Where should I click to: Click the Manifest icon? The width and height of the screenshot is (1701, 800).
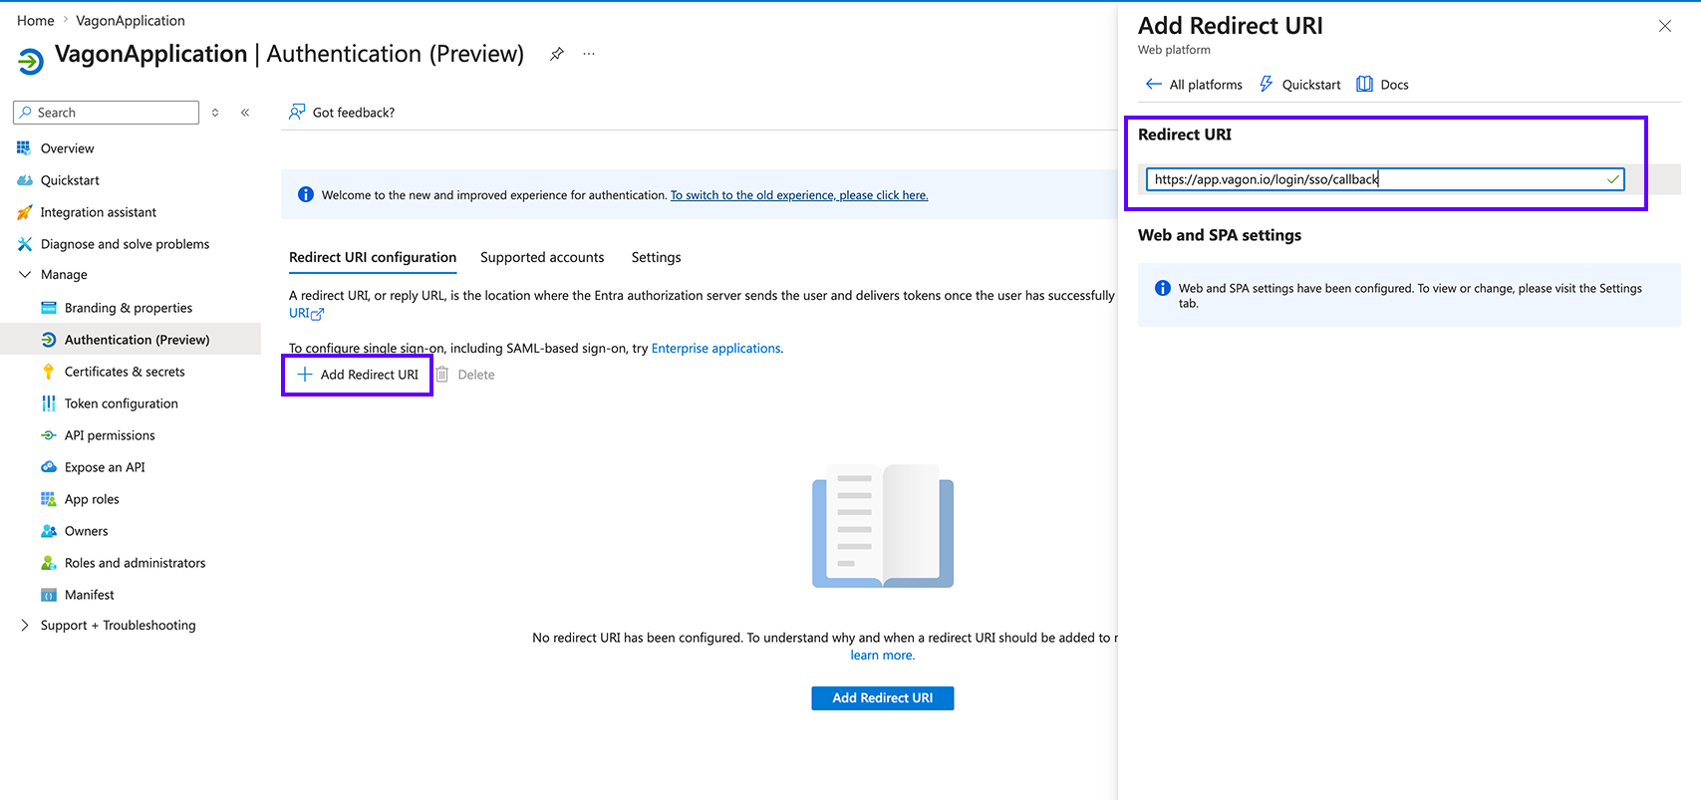point(49,595)
